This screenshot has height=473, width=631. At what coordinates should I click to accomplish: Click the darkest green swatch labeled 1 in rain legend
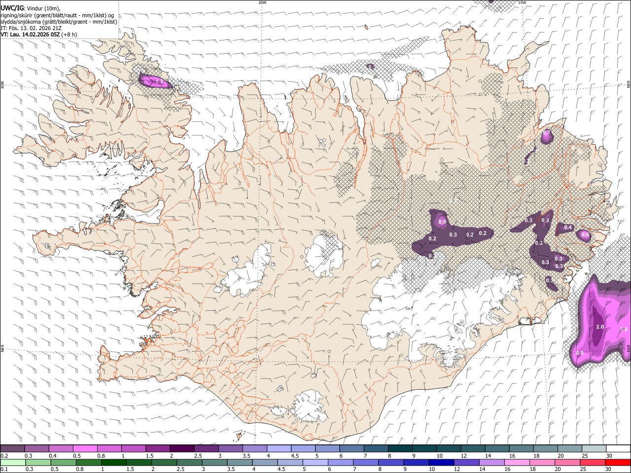point(113,462)
